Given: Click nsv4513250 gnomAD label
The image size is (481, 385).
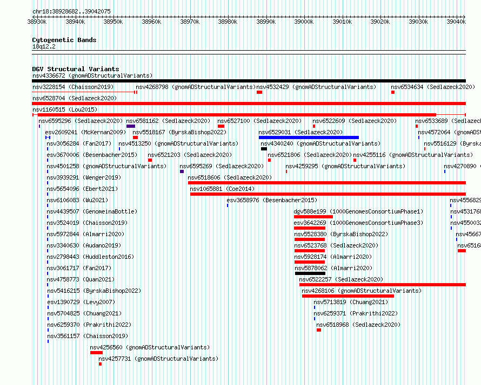Looking at the screenshot, I should pyautogui.click(x=178, y=143).
